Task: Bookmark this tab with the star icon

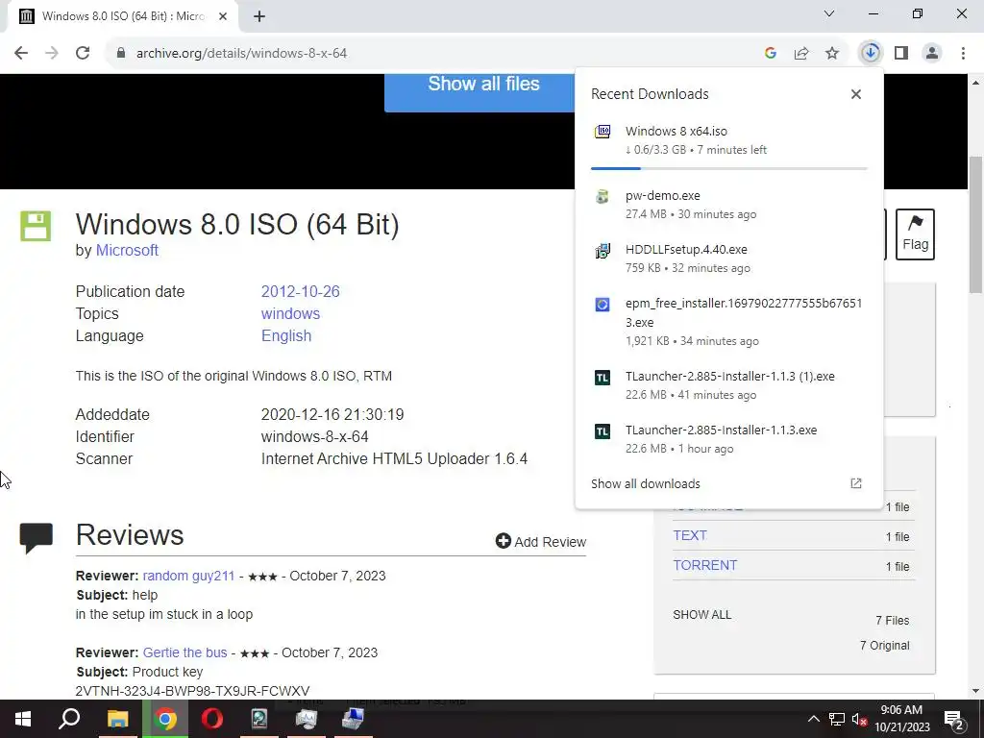Action: pos(832,54)
